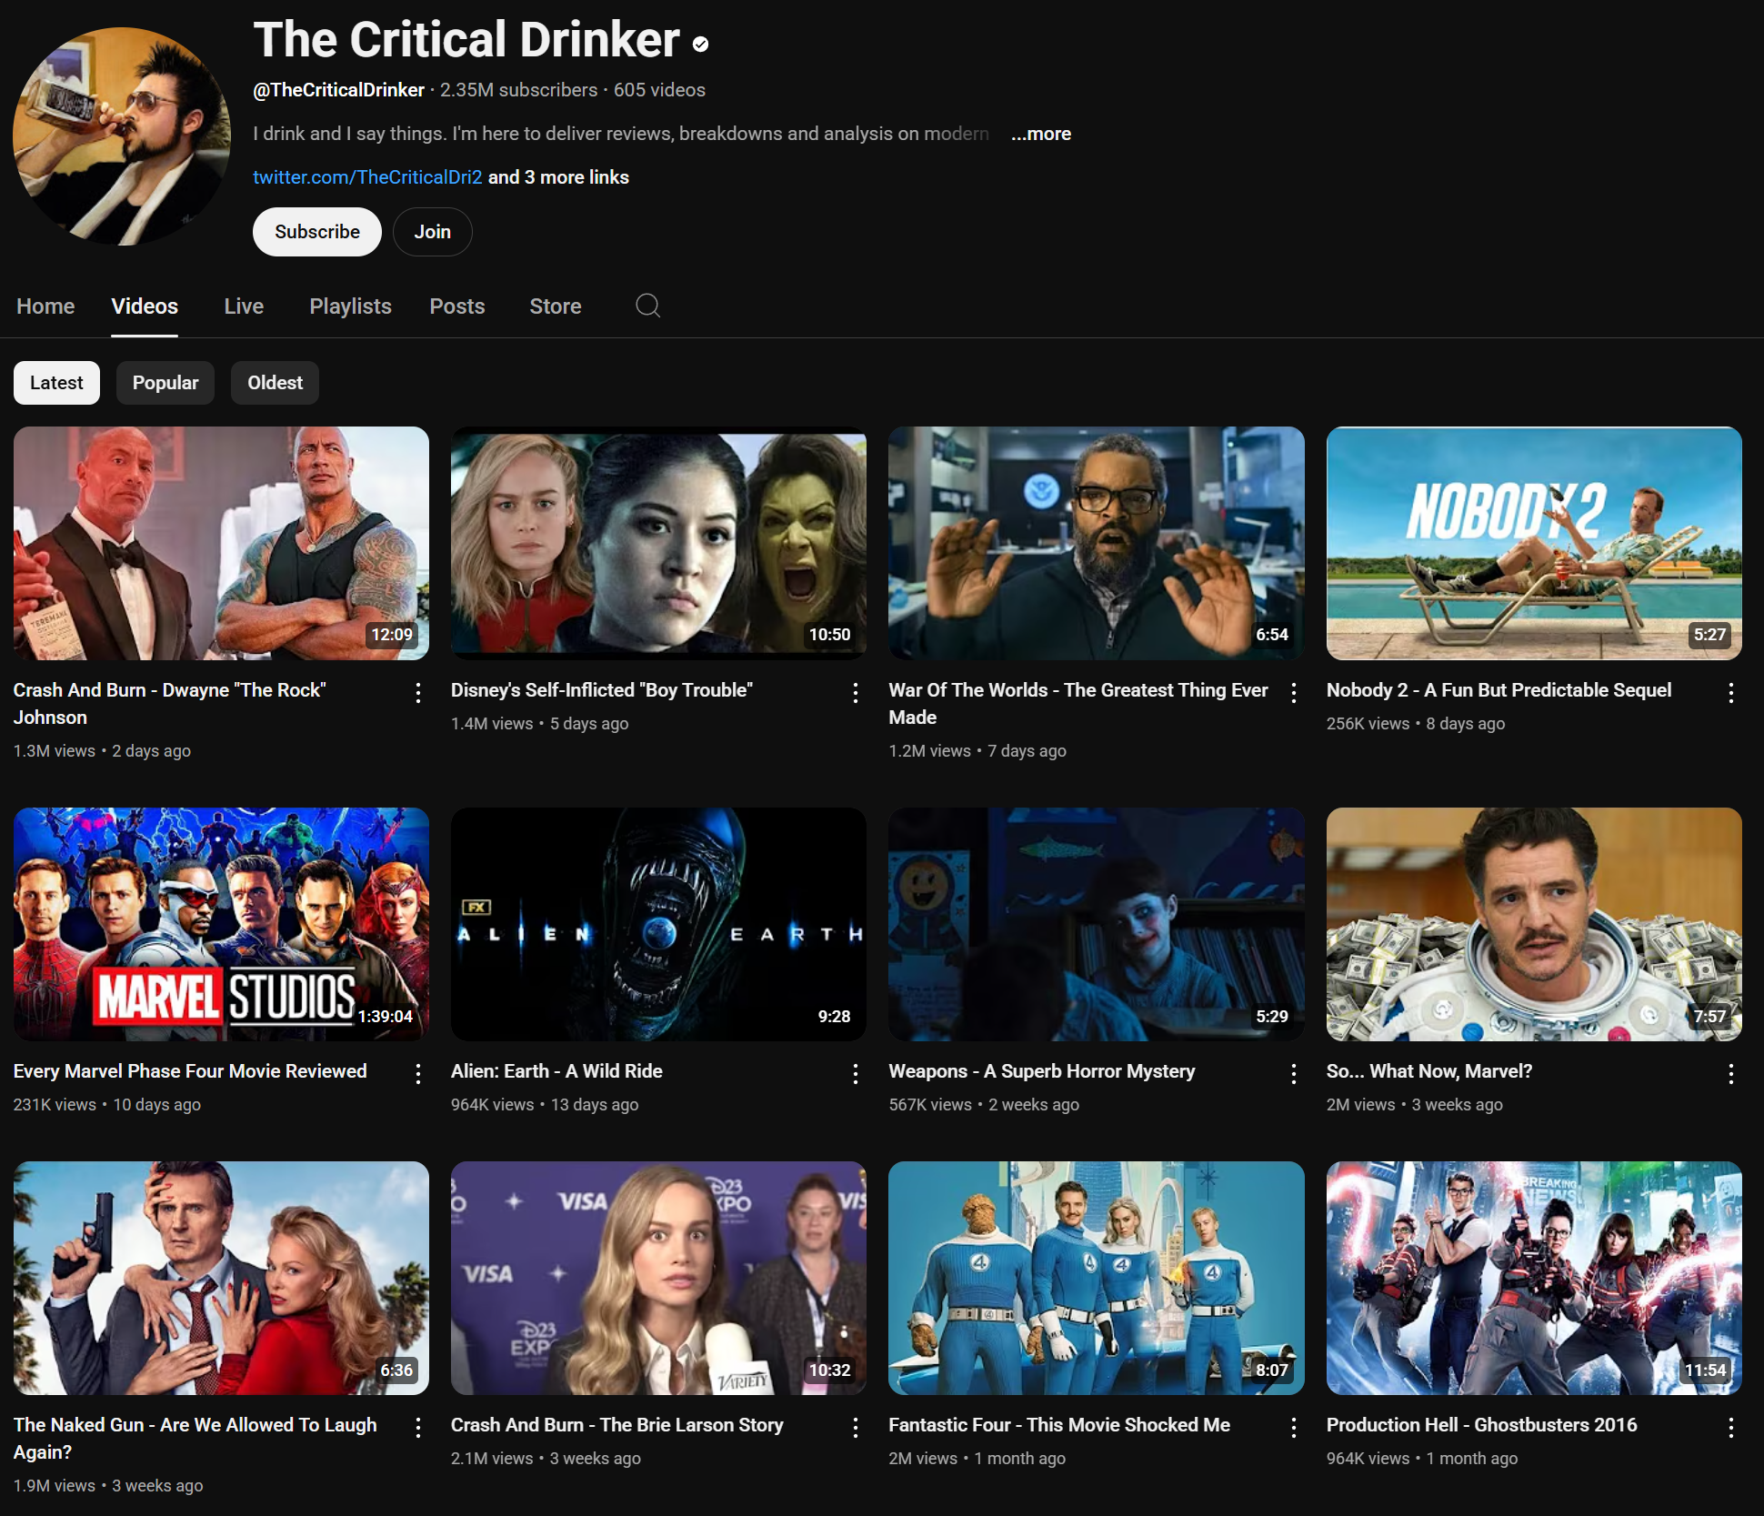Select the Popular sort chip
Viewport: 1764px width, 1516px height.
[165, 383]
